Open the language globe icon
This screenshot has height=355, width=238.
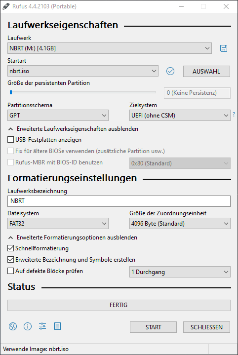point(13,326)
